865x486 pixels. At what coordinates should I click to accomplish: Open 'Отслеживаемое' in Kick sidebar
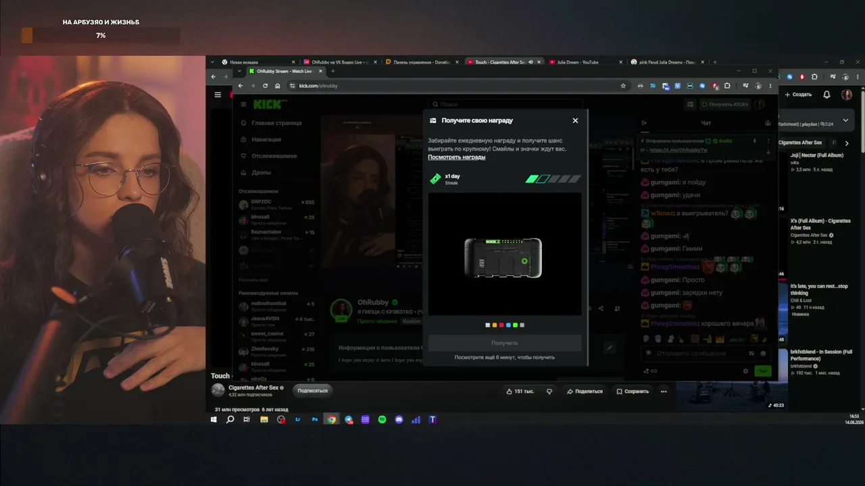pos(269,156)
